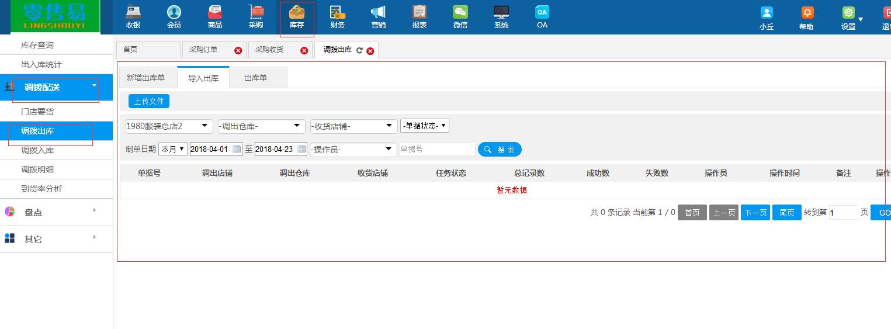Switch to the 新增出库单 tab

(x=145, y=78)
